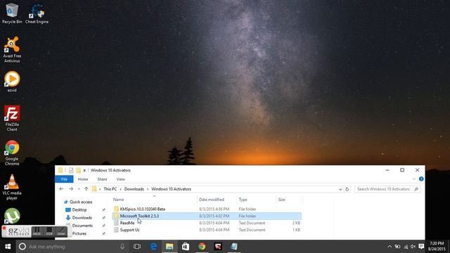This screenshot has width=450, height=253.
Task: Click the New Folder title bar icon
Action: [78, 170]
